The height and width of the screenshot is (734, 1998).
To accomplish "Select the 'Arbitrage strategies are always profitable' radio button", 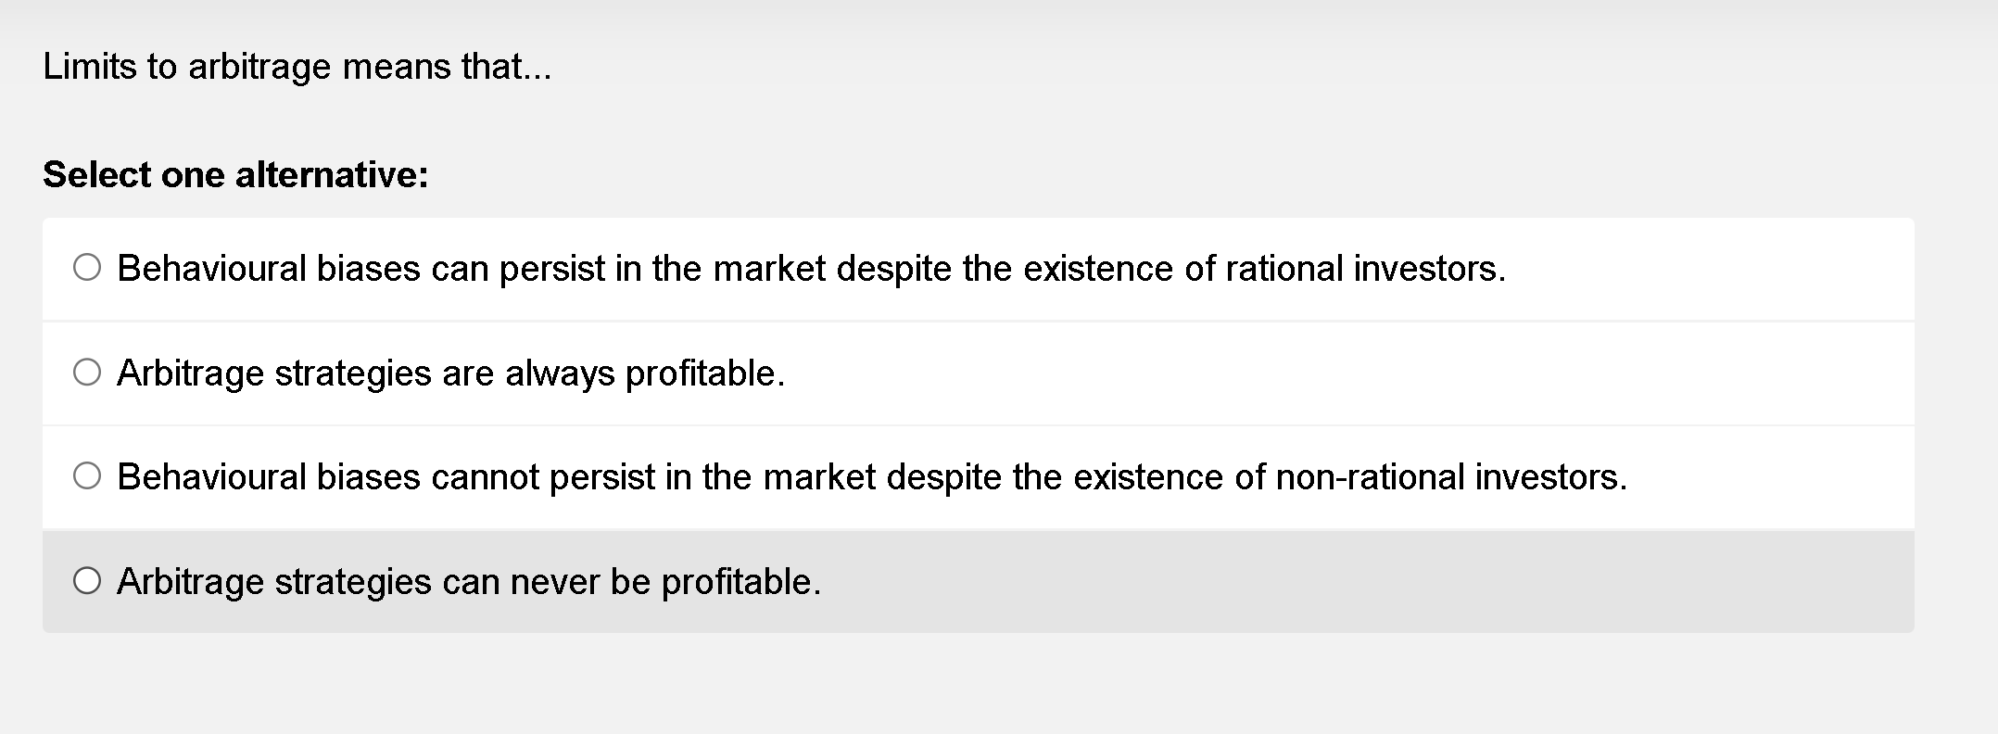I will pyautogui.click(x=88, y=372).
